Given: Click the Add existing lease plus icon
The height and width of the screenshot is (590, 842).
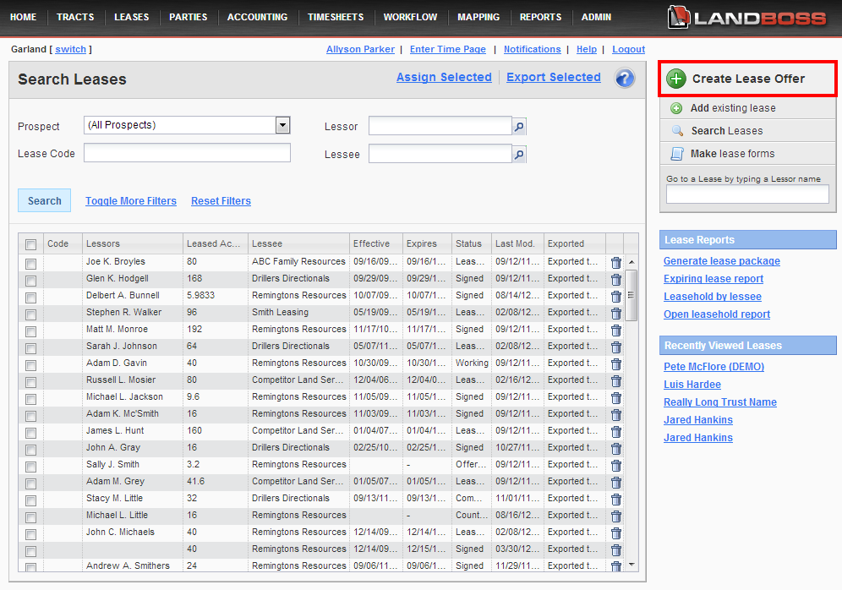Looking at the screenshot, I should pos(676,108).
